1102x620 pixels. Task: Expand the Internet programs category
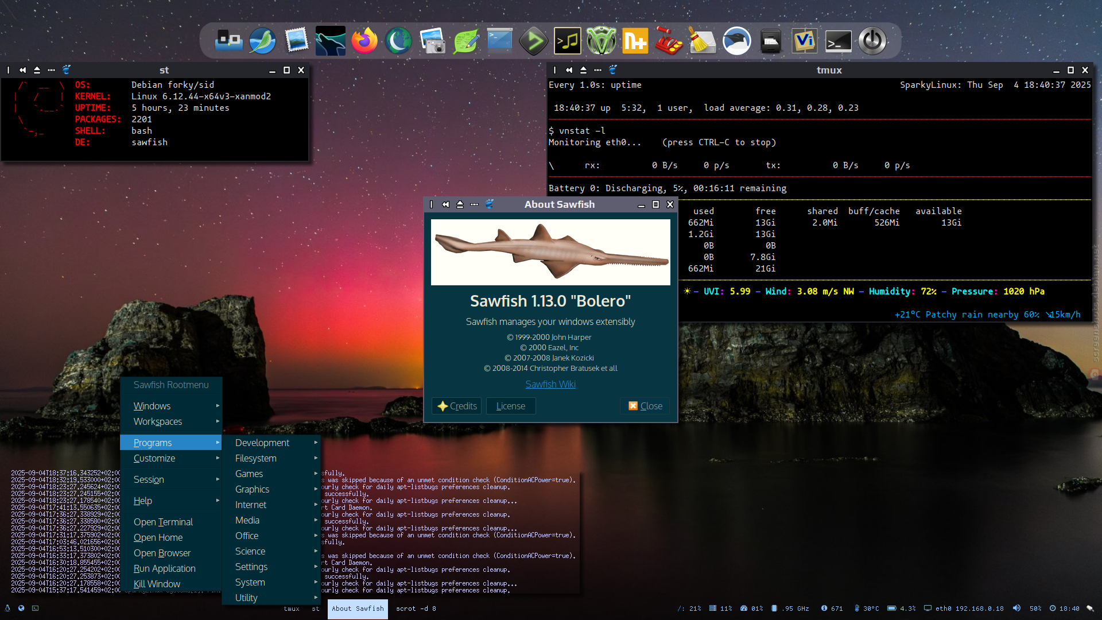click(271, 505)
